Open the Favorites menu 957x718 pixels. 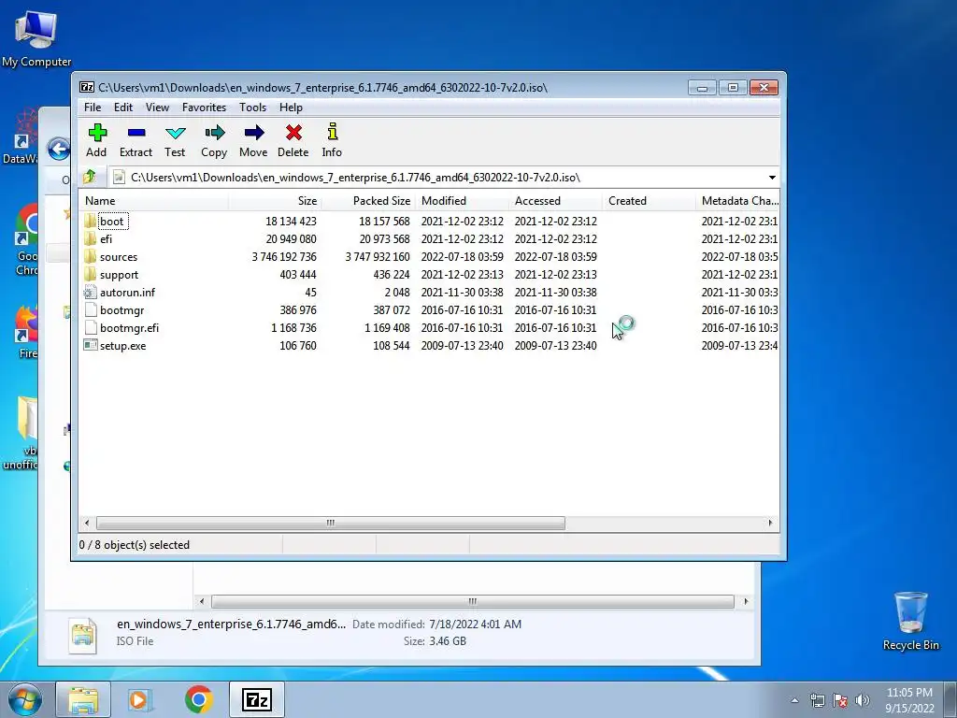[204, 108]
